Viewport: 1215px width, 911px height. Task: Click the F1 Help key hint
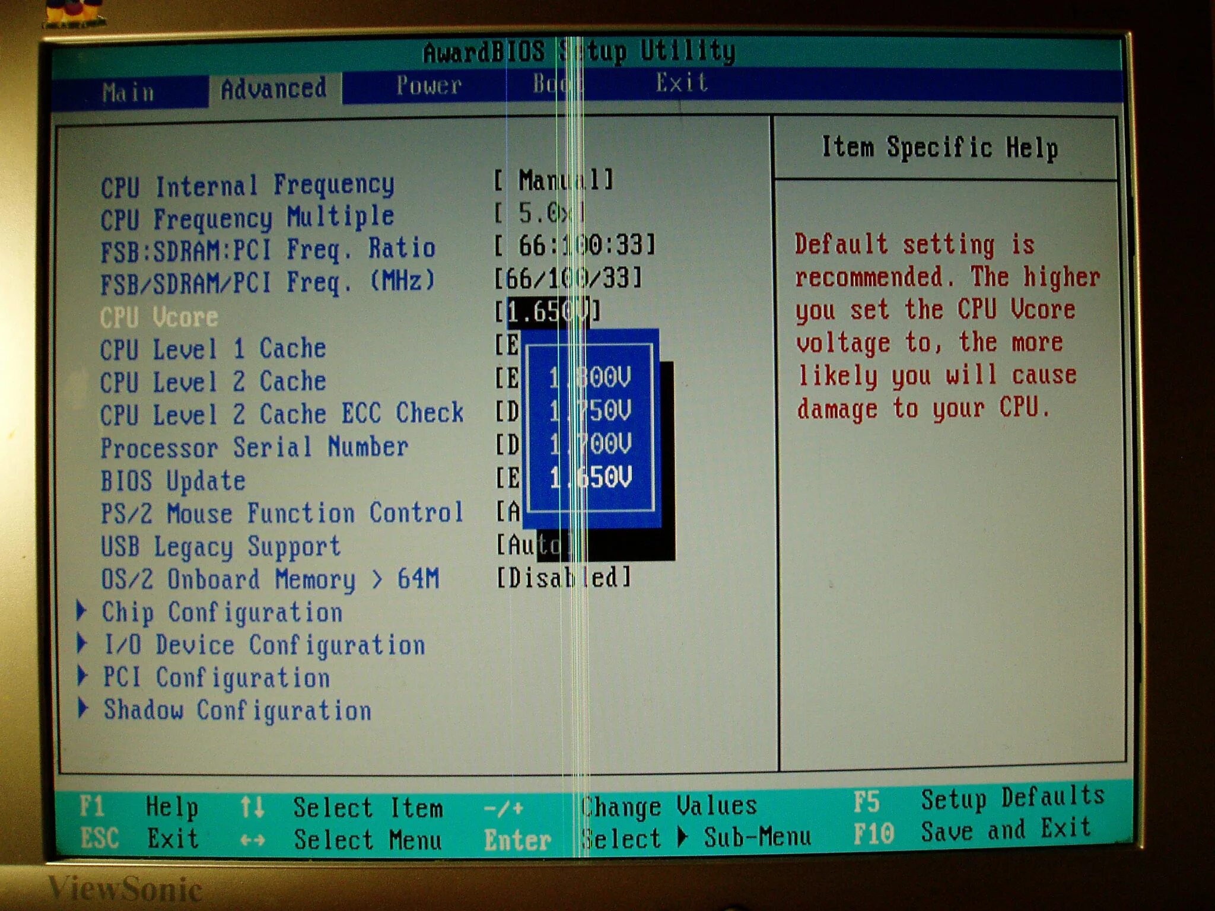139,808
